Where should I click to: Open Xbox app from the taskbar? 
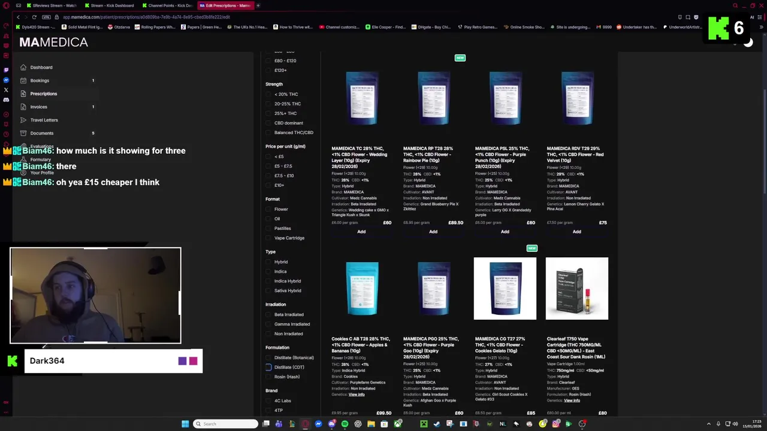[x=398, y=424]
